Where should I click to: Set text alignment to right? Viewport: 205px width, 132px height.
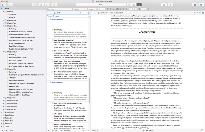coord(123,9)
